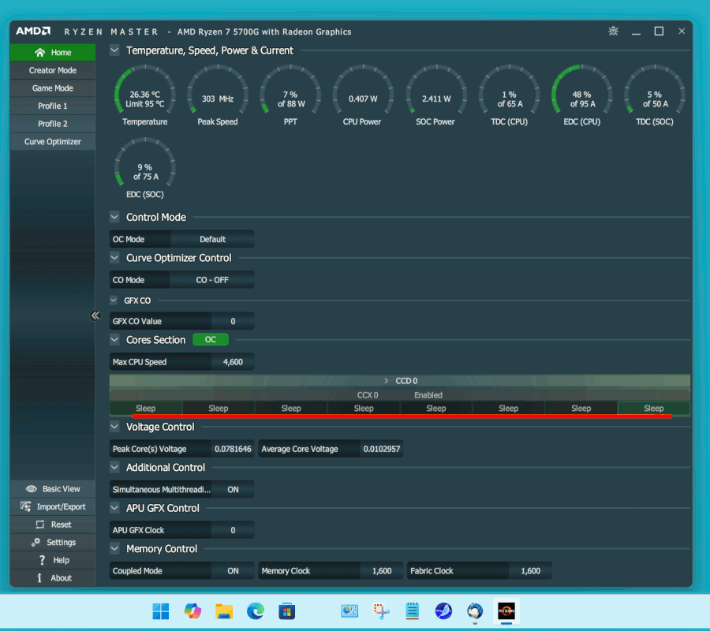Viewport: 710px width, 631px height.
Task: Click the Temperature gauge
Action: [145, 96]
